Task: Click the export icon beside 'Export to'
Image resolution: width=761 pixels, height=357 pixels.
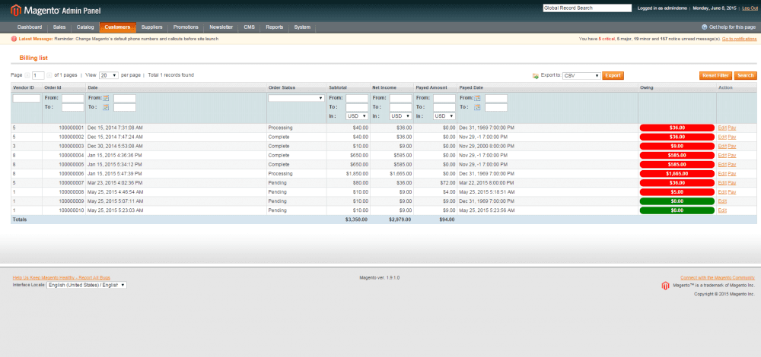Action: (x=536, y=75)
